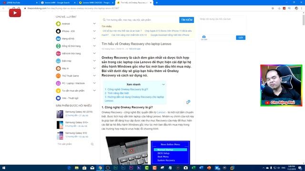Click the Android category icon
The width and height of the screenshot is (305, 171).
[58, 24]
